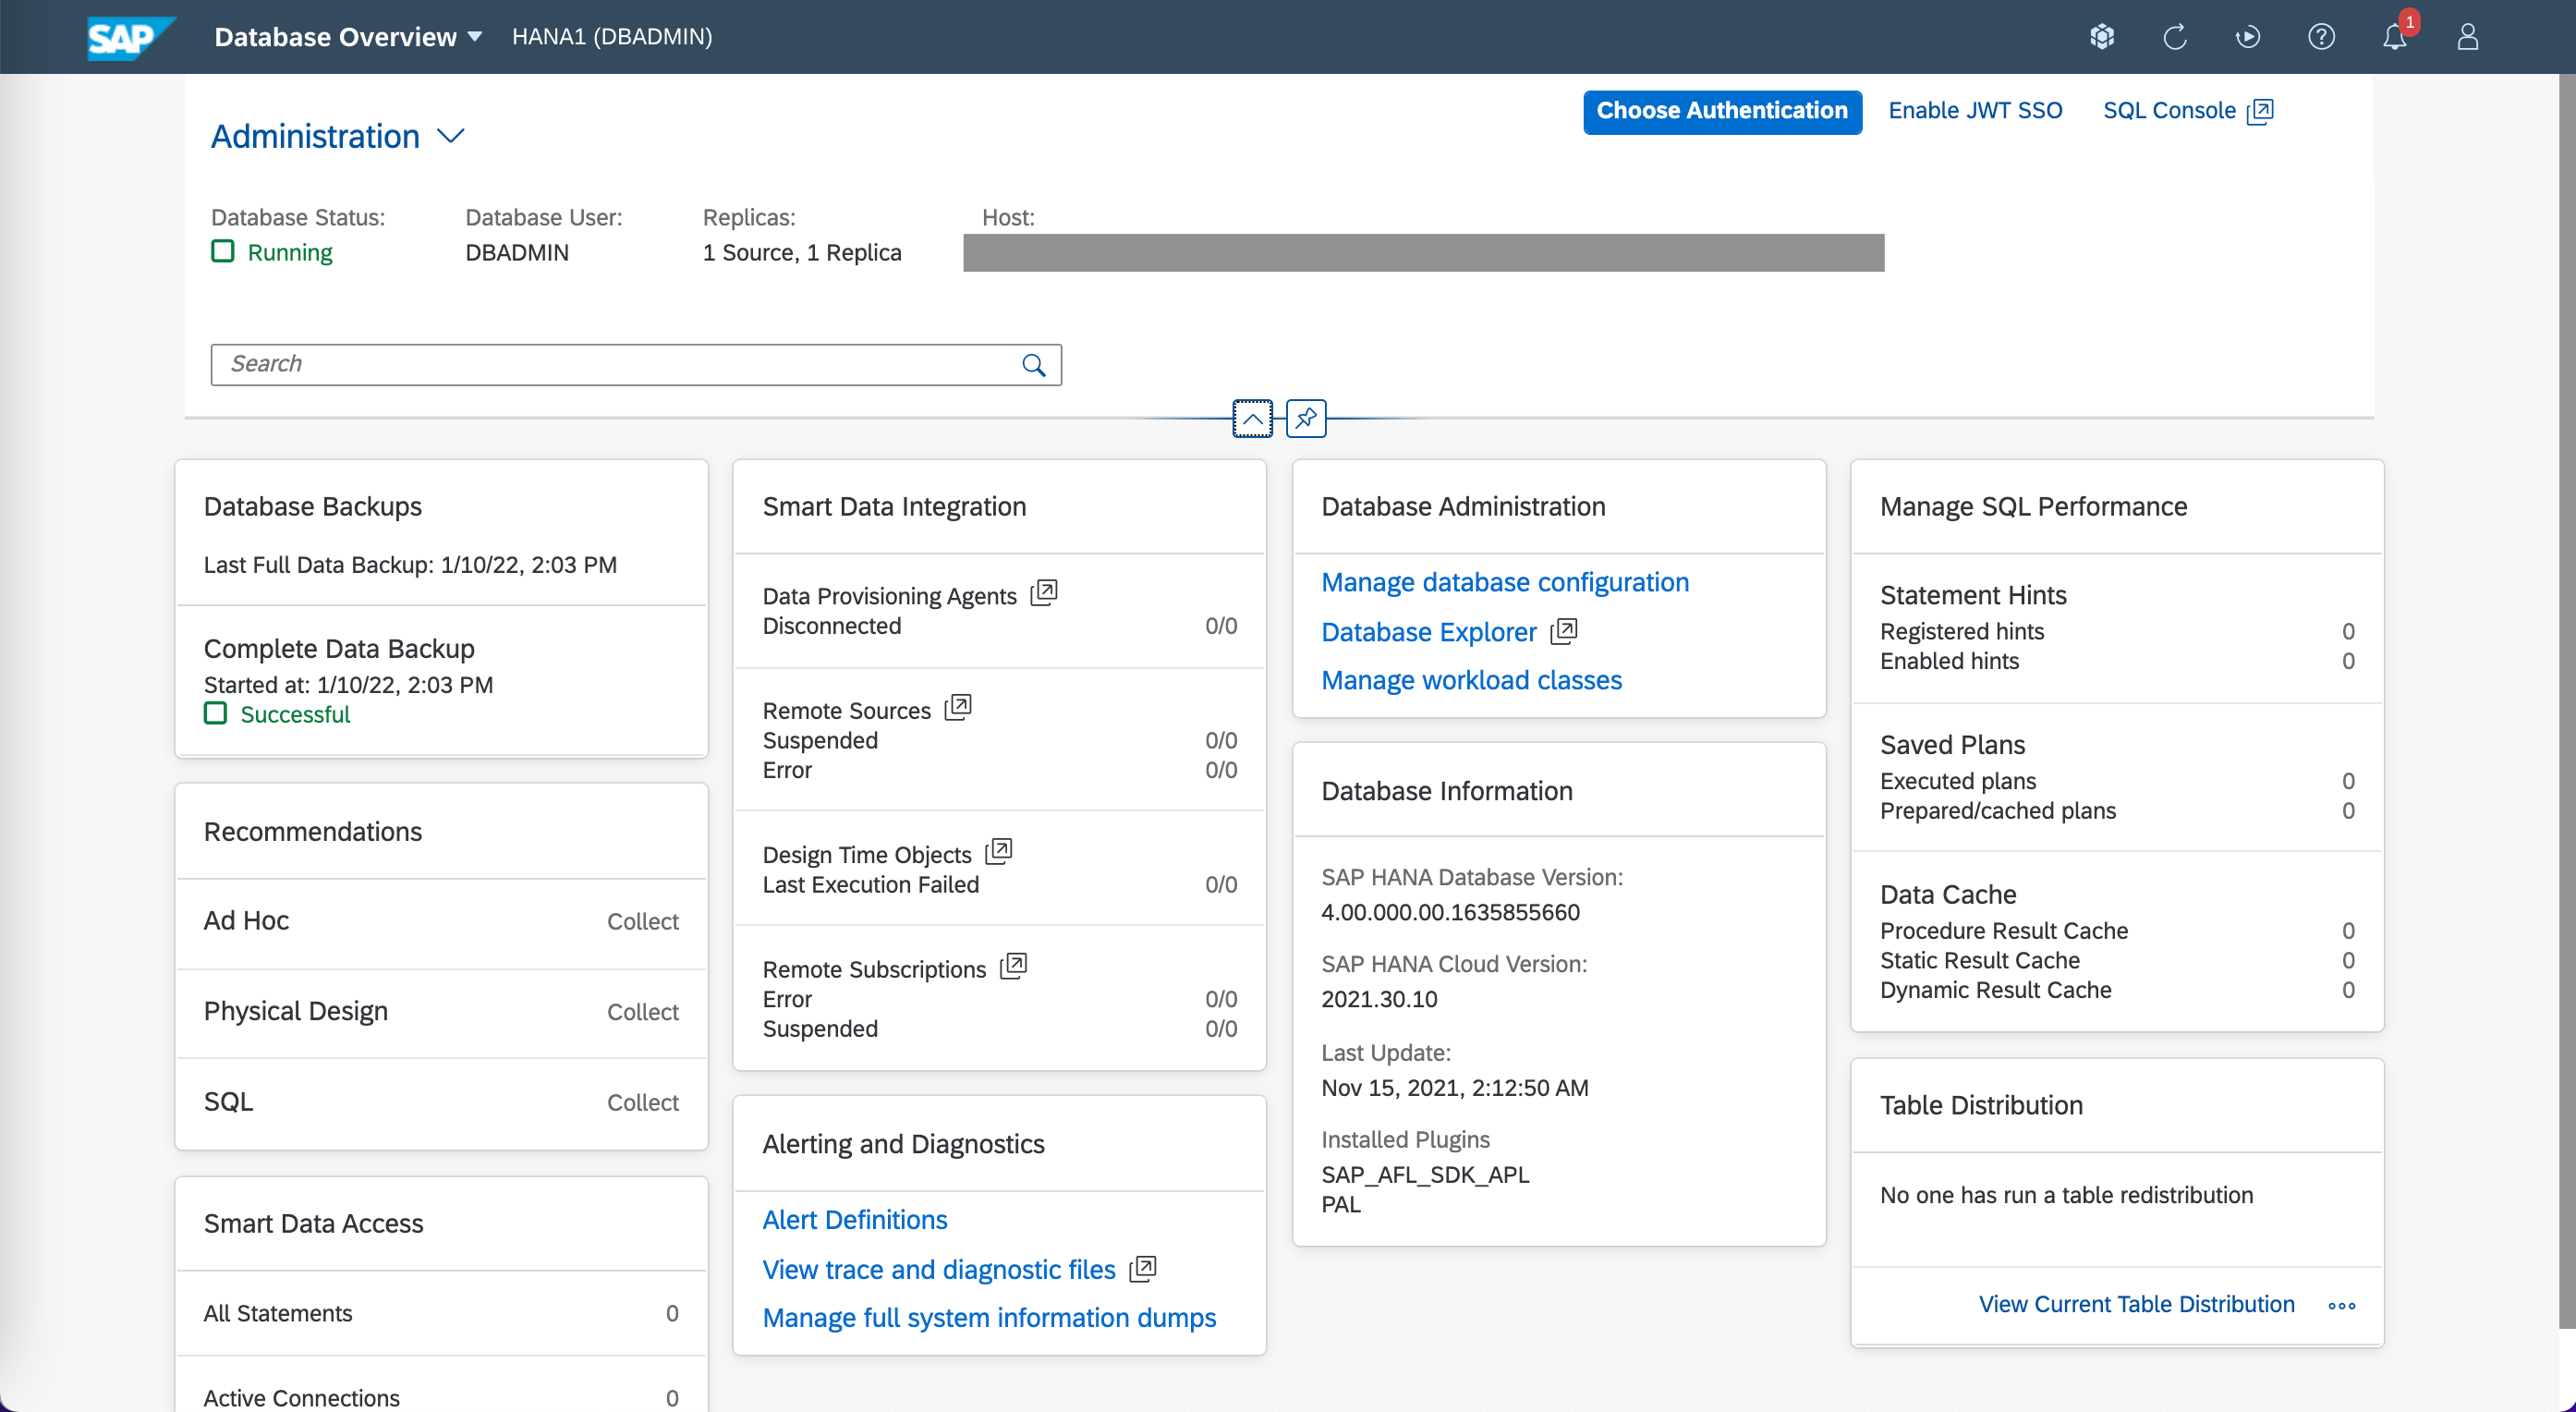Open Table Distribution card title
Viewport: 2576px width, 1412px height.
pos(1981,1105)
